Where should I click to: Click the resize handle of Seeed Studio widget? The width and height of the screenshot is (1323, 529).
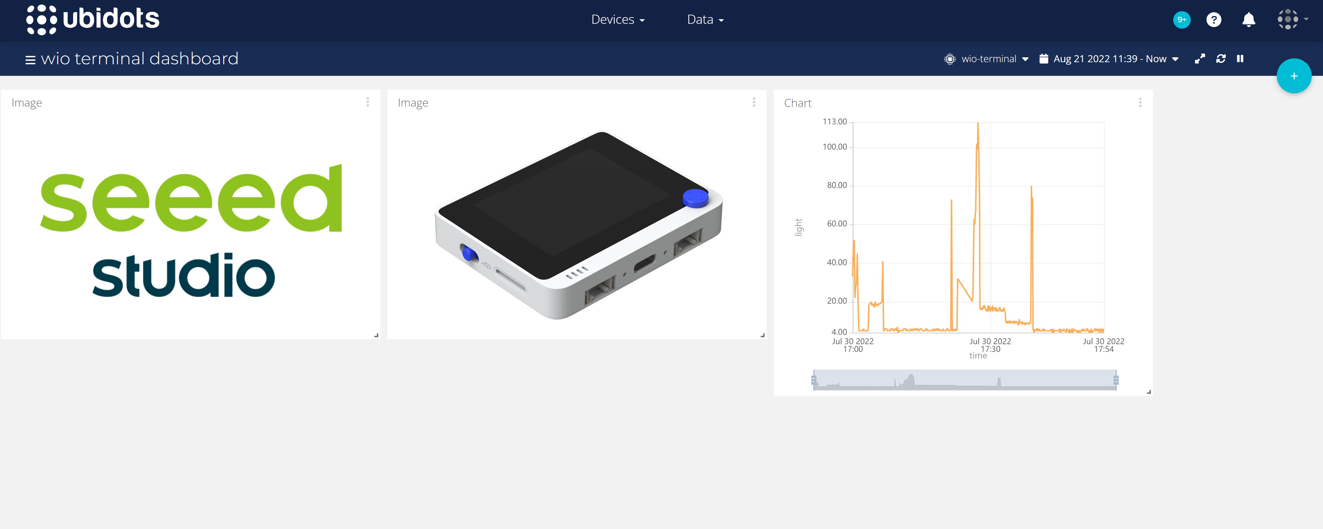tap(376, 335)
